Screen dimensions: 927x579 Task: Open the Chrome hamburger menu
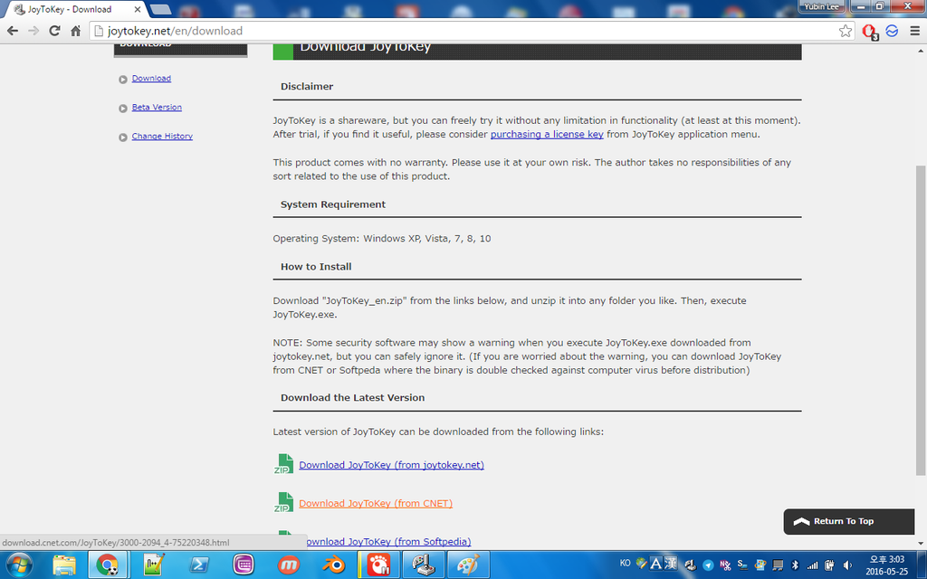pos(914,31)
